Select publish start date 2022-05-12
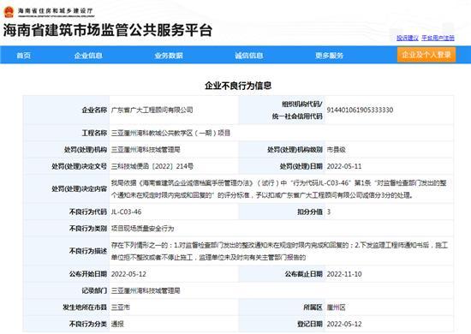Screen dimensions: 471x334 click(x=128, y=274)
